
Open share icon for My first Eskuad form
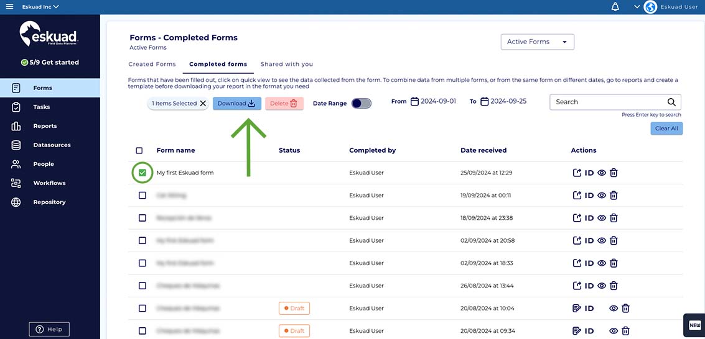(576, 173)
